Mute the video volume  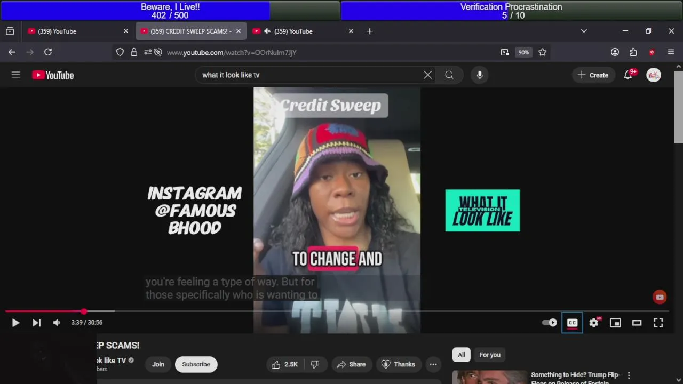[57, 323]
